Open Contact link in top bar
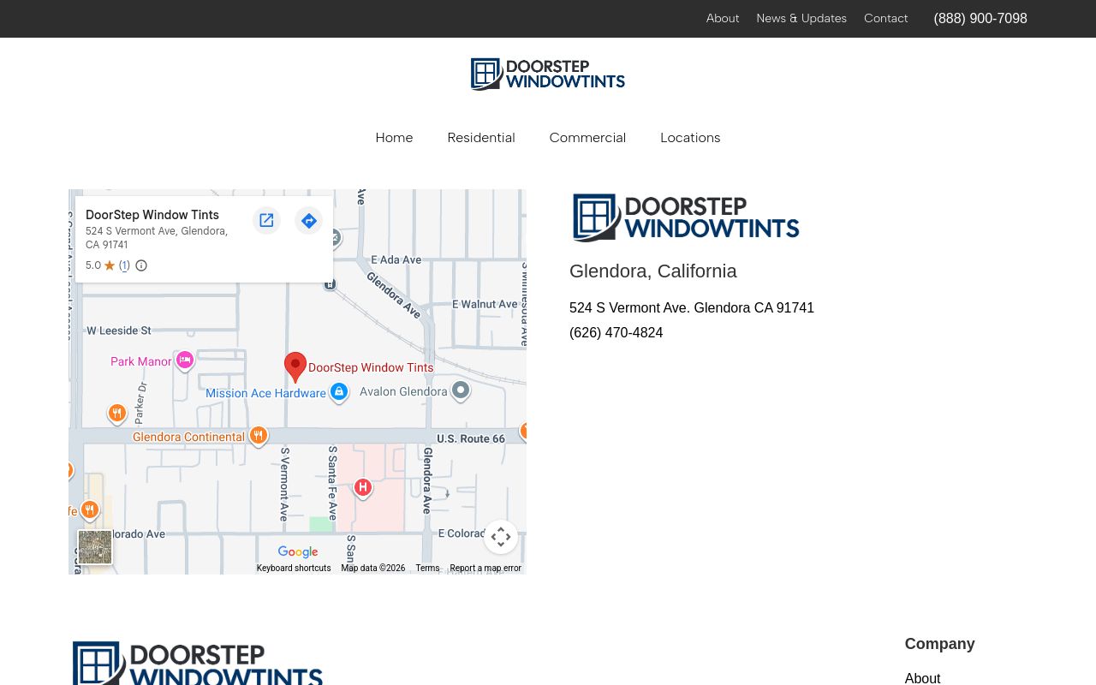This screenshot has width=1096, height=685. coord(886,18)
